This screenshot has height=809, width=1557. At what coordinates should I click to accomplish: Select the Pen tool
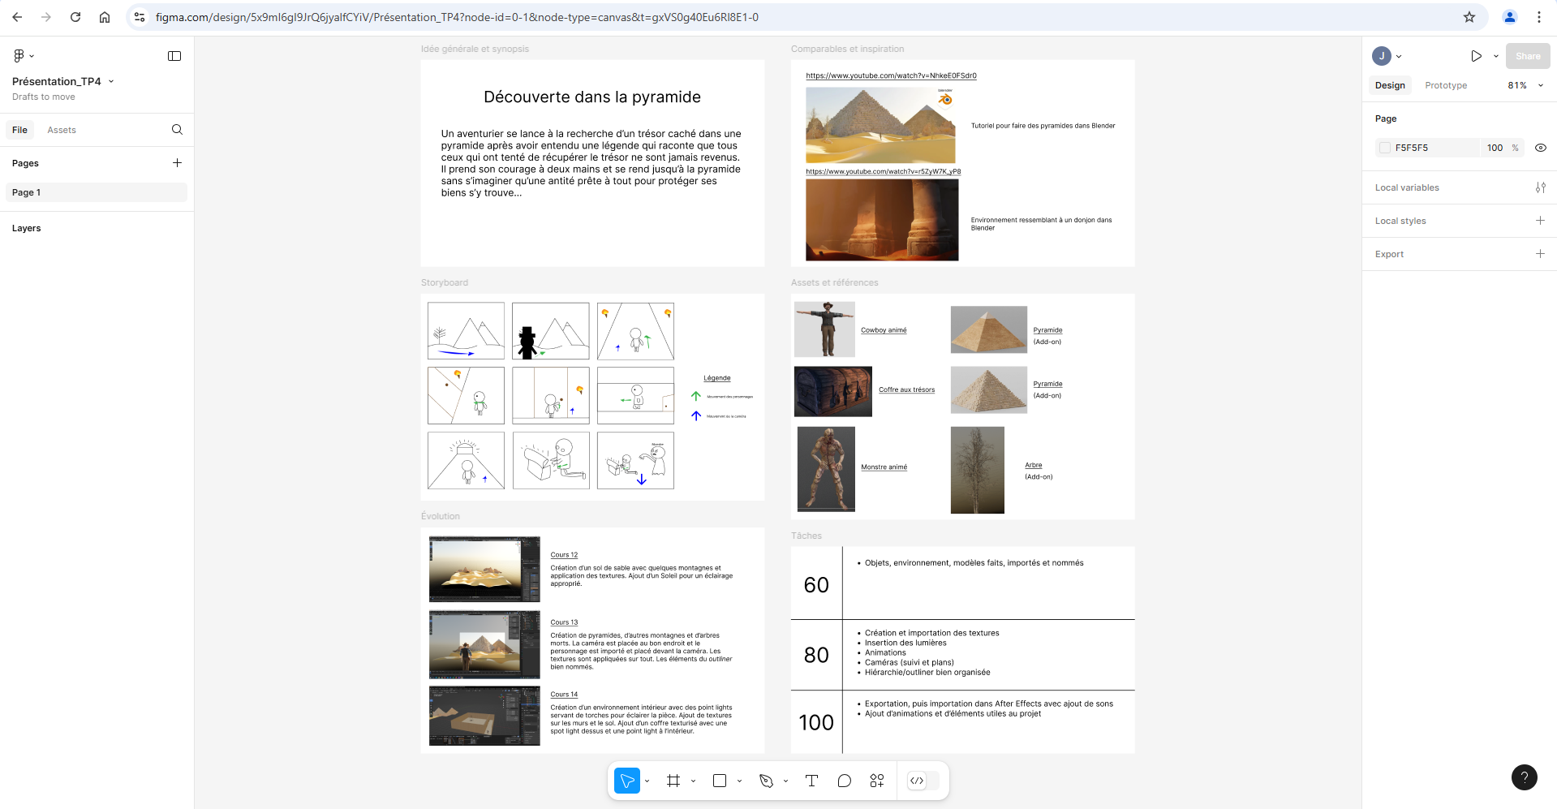(x=766, y=781)
